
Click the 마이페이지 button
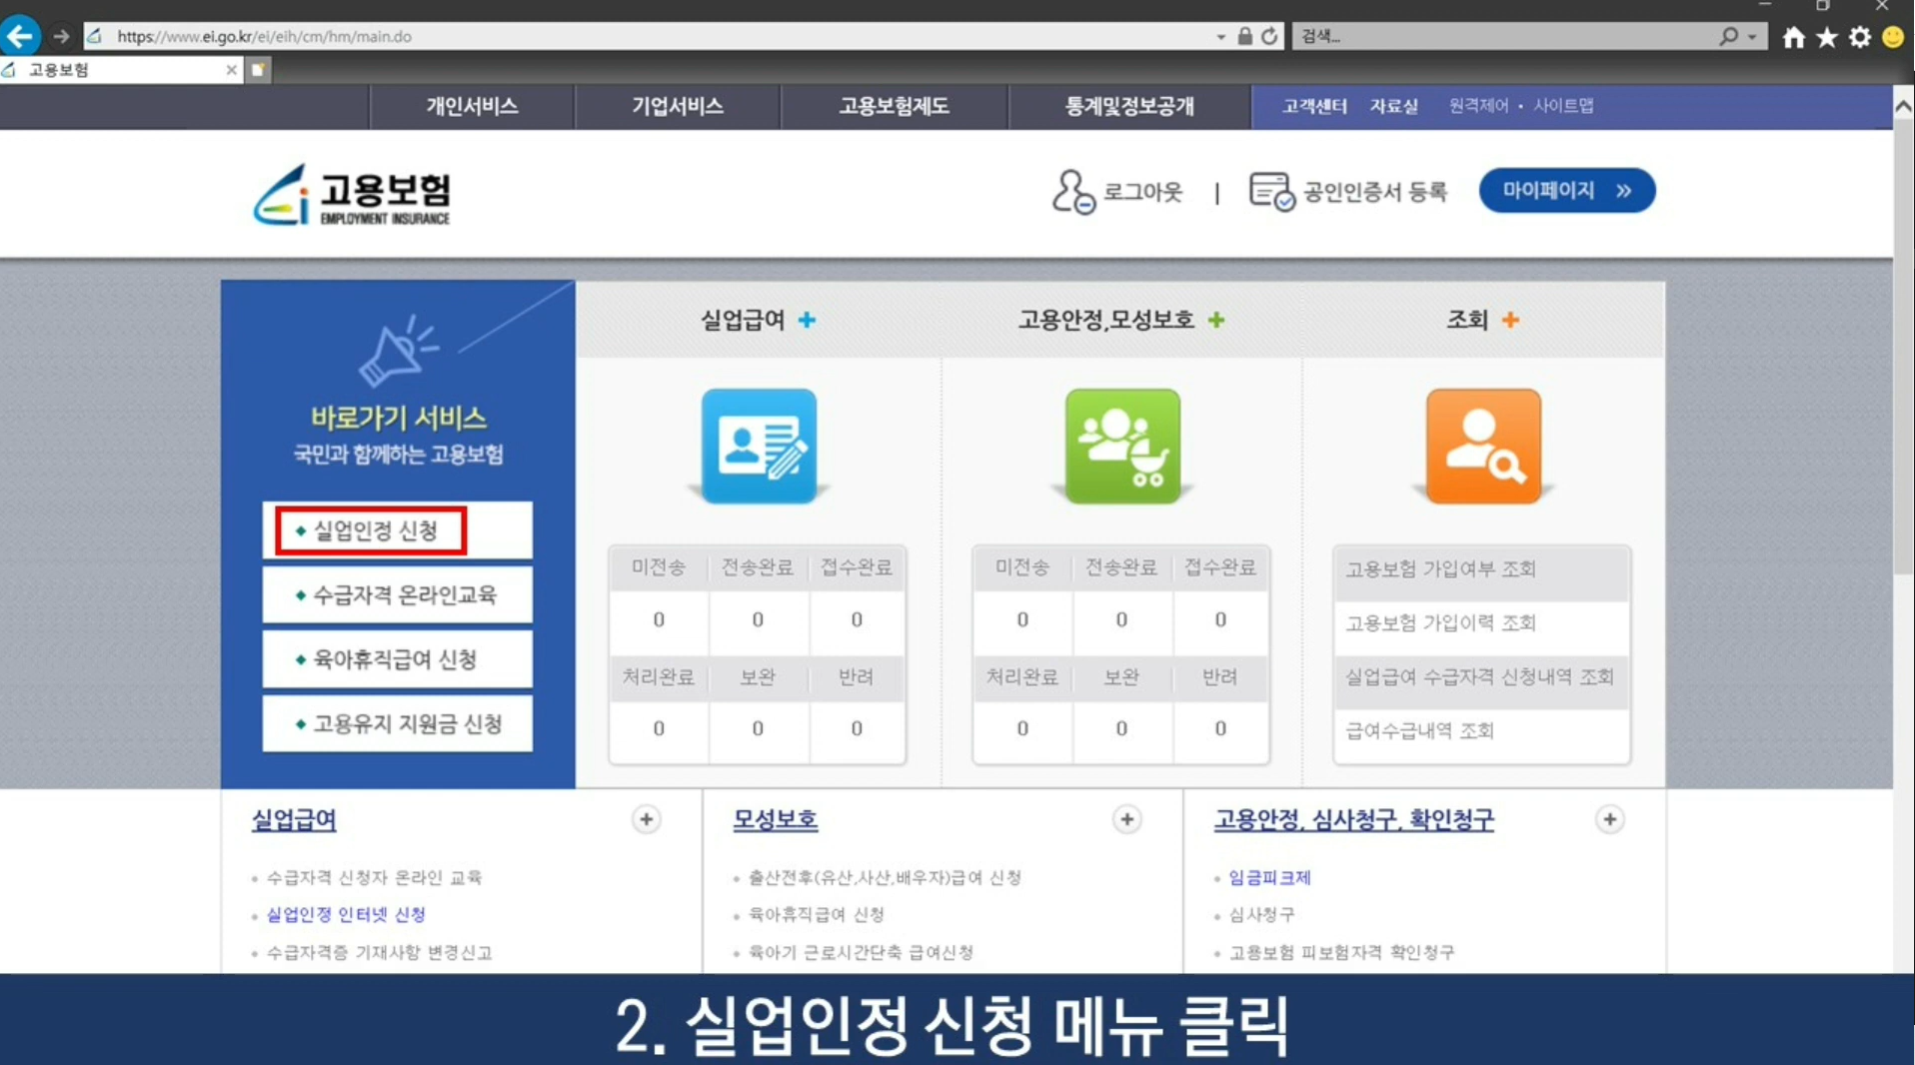1565,191
